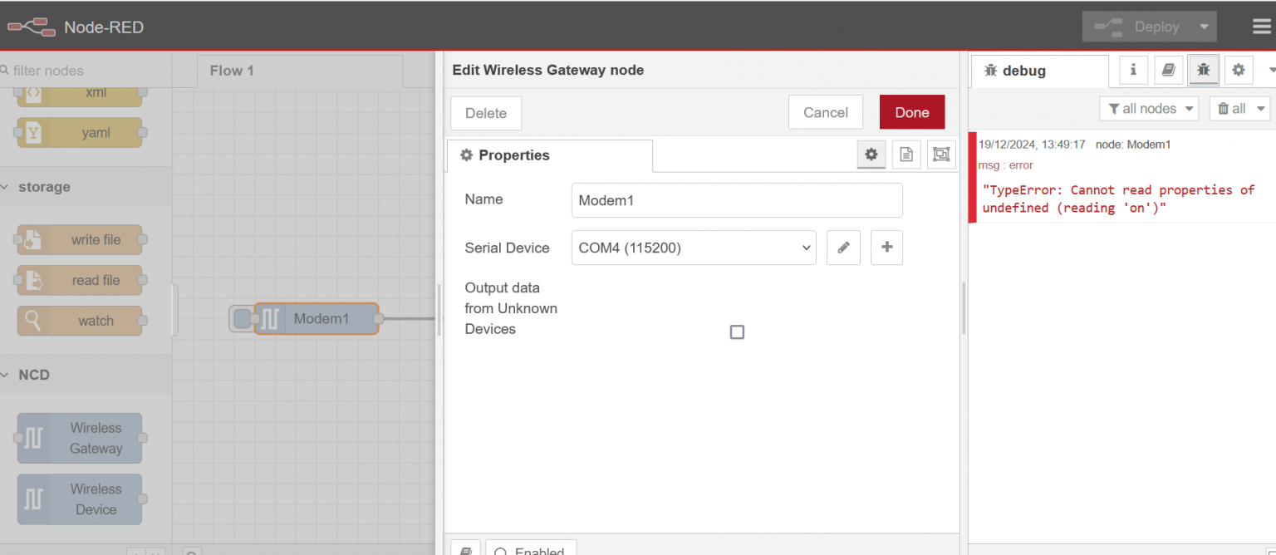
Task: Open the Wireless Gateway node's appearance settings
Action: (x=941, y=154)
